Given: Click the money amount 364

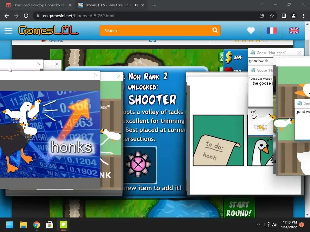Looking at the screenshot, I should click(238, 57).
